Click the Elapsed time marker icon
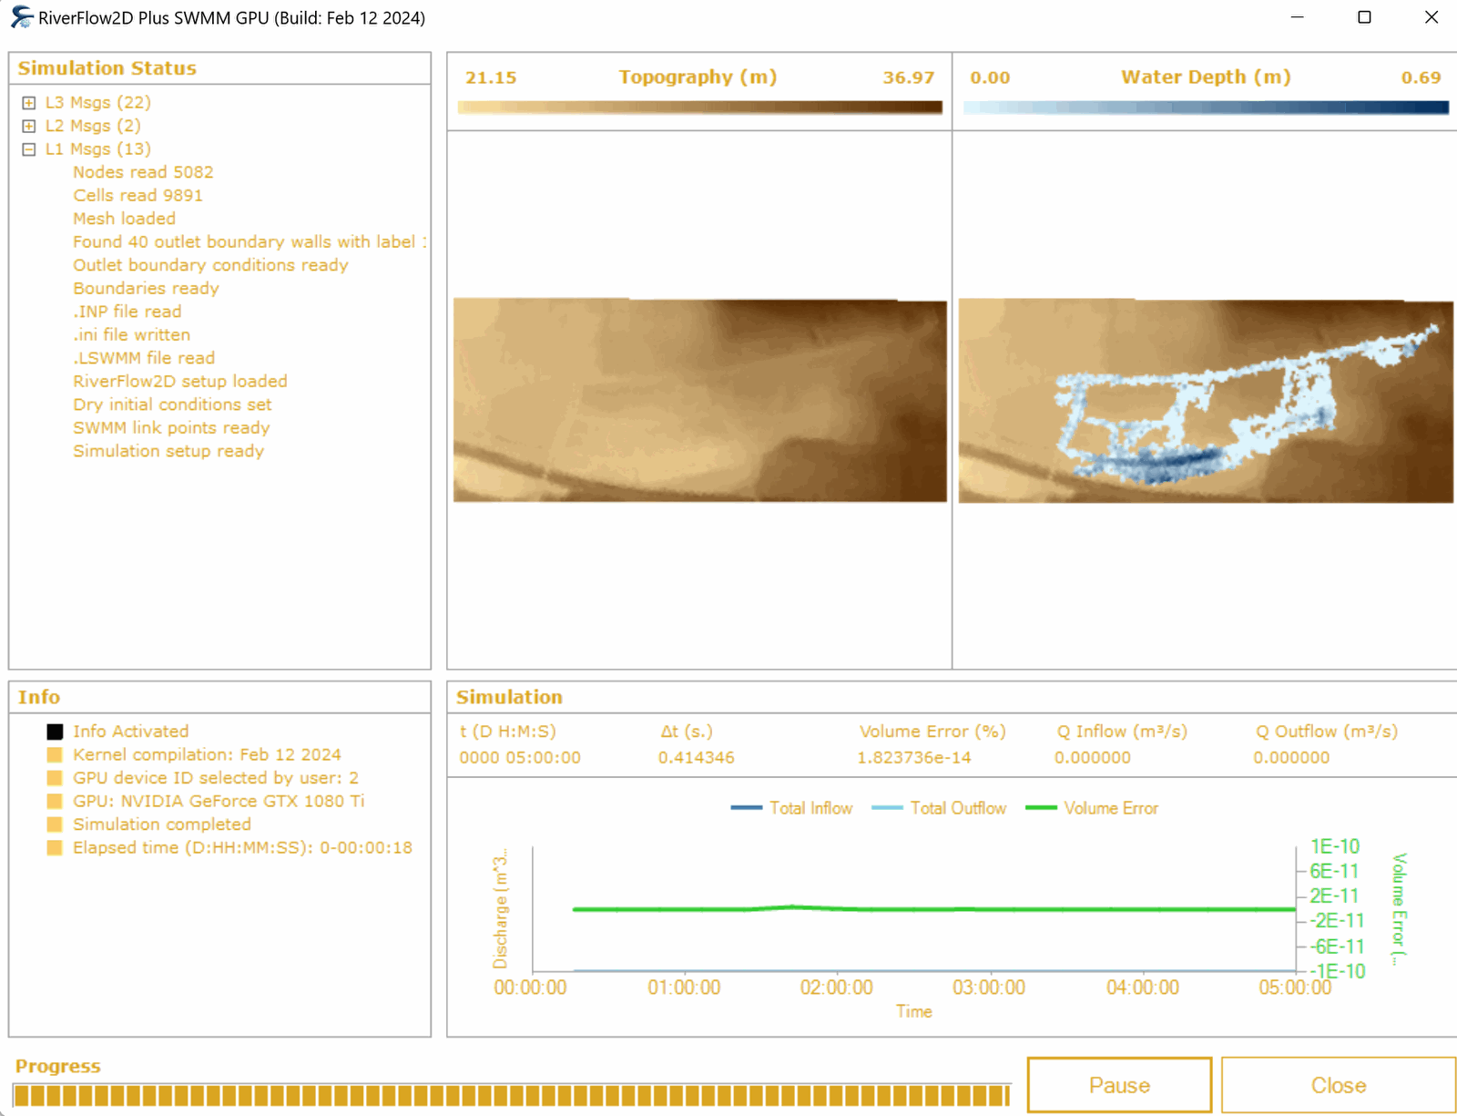1457x1116 pixels. pos(55,847)
